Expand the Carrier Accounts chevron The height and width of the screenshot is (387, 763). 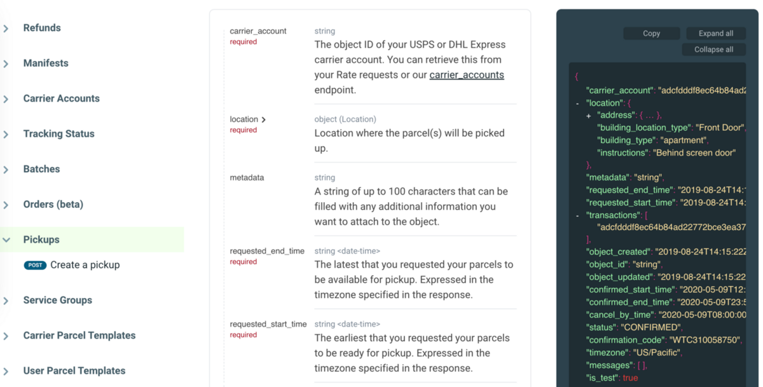(x=6, y=99)
